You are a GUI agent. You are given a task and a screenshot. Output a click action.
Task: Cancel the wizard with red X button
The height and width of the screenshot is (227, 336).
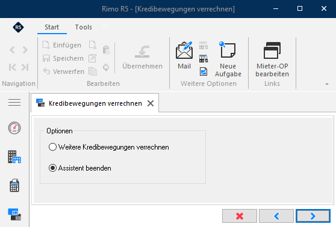tap(240, 216)
